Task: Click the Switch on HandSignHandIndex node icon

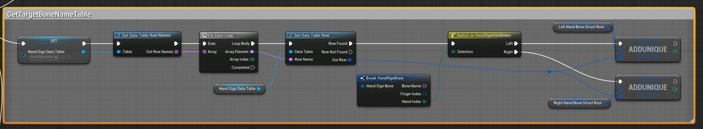Action: [x=453, y=35]
